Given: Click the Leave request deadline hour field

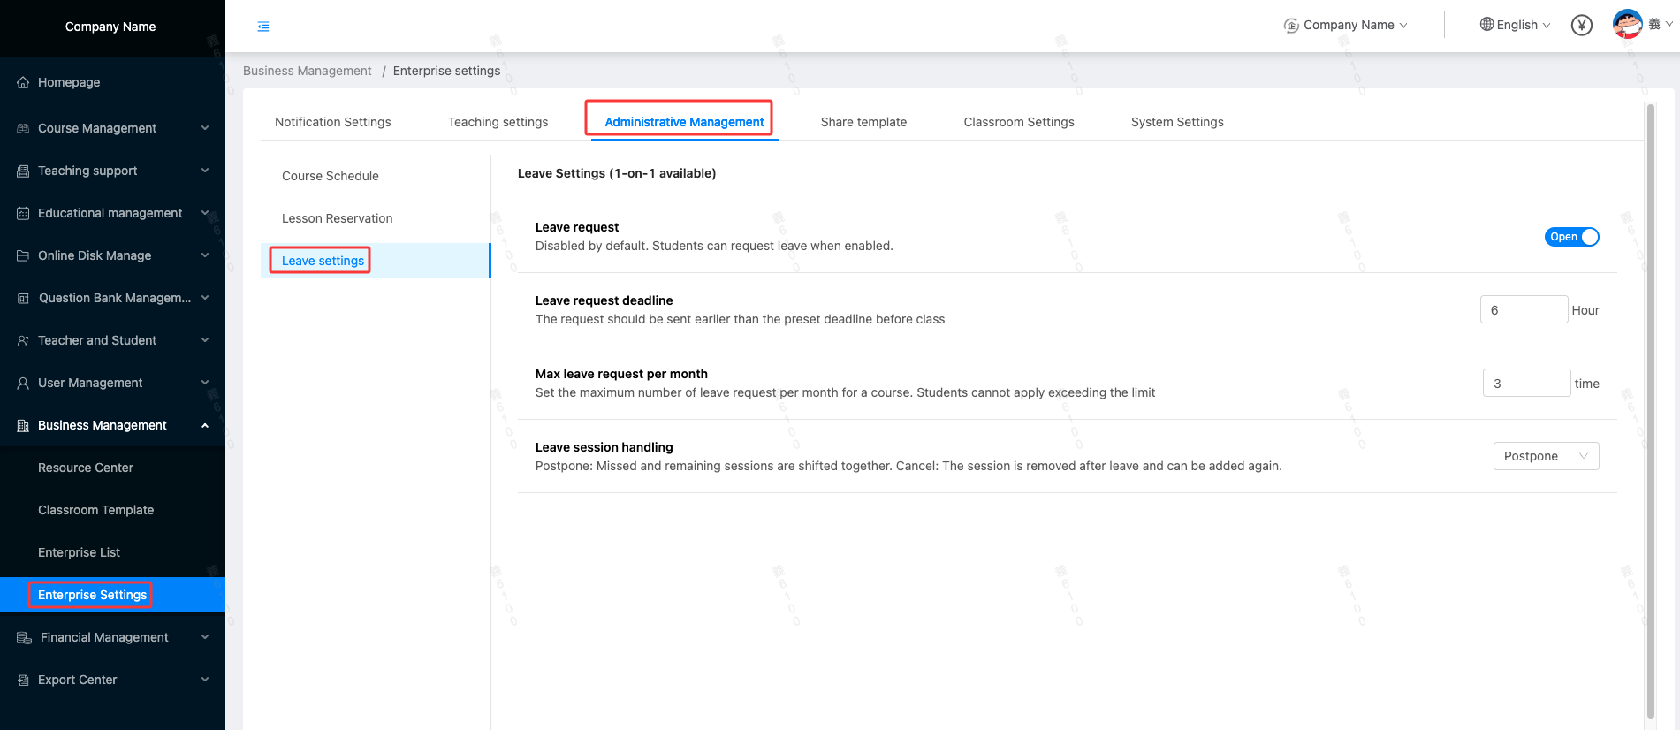Looking at the screenshot, I should (1523, 310).
